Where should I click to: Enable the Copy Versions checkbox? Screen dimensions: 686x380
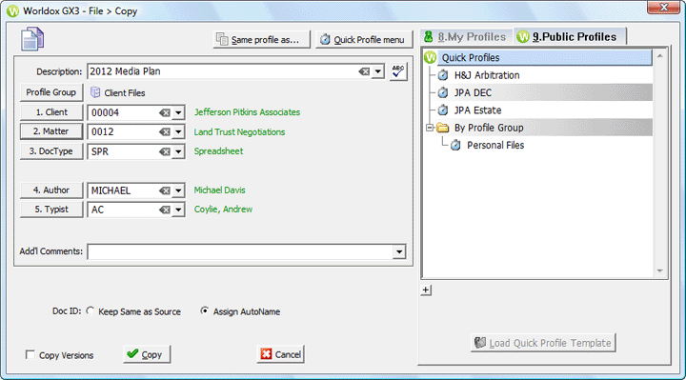pos(30,354)
